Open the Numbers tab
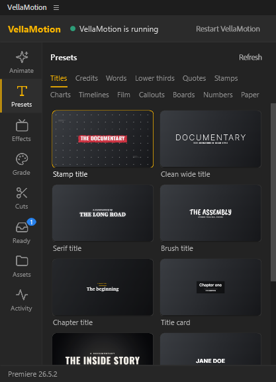The image size is (276, 382). click(218, 95)
